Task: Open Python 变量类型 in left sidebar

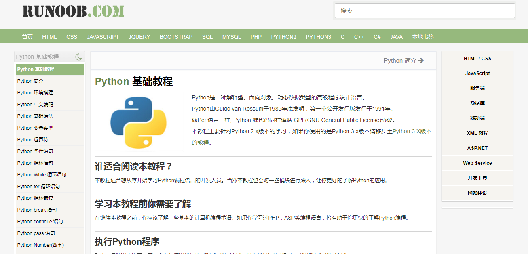Action: (50, 128)
